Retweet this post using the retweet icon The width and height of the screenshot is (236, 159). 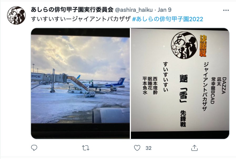[86, 148]
